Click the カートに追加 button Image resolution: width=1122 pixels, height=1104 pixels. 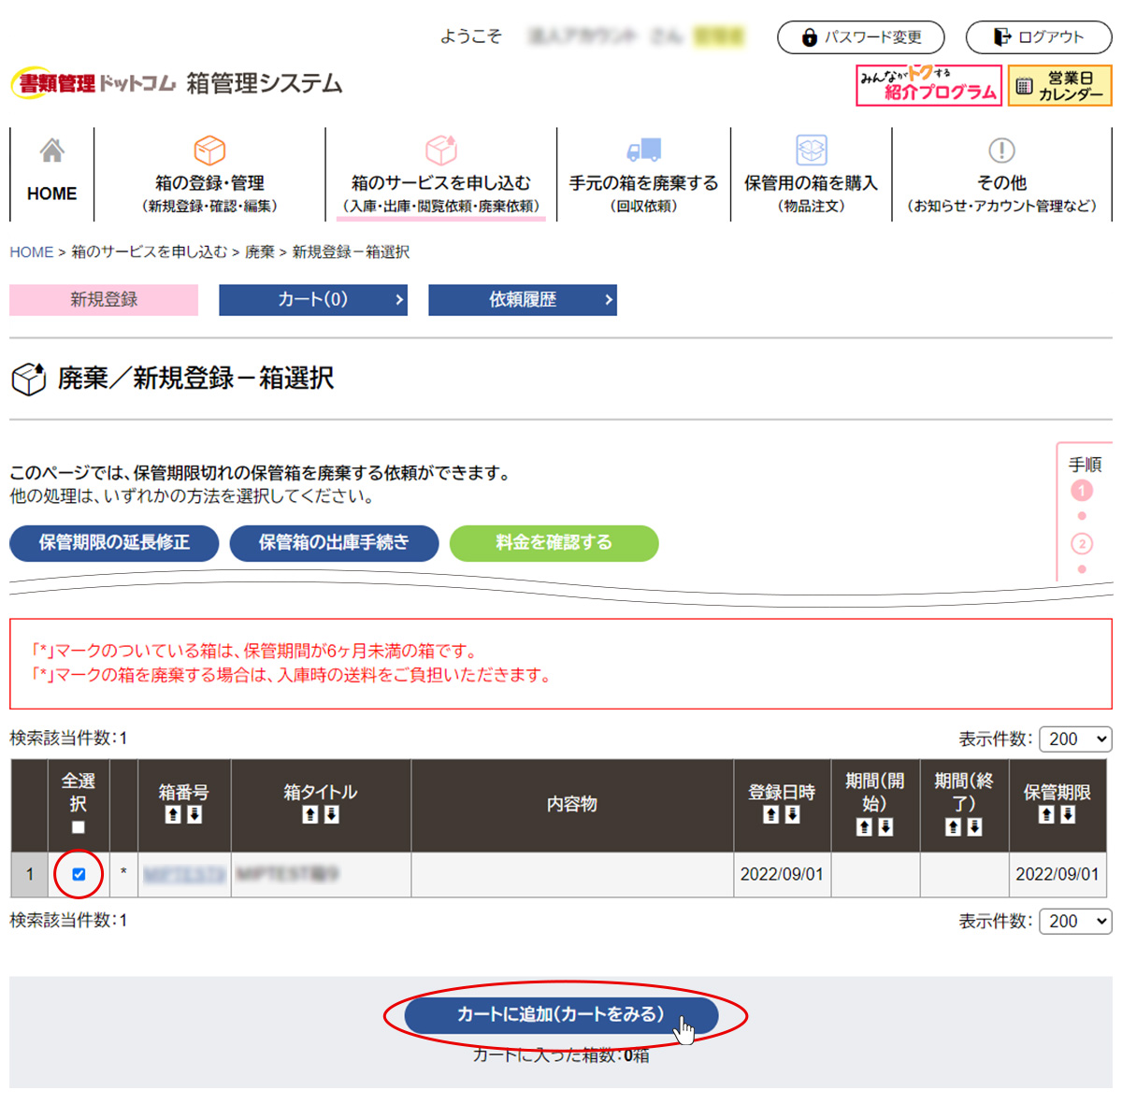click(x=560, y=1015)
